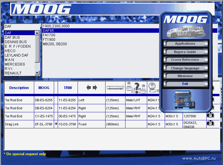Select model FA1700
Screen dimensions: 223x165
click(x=101, y=35)
